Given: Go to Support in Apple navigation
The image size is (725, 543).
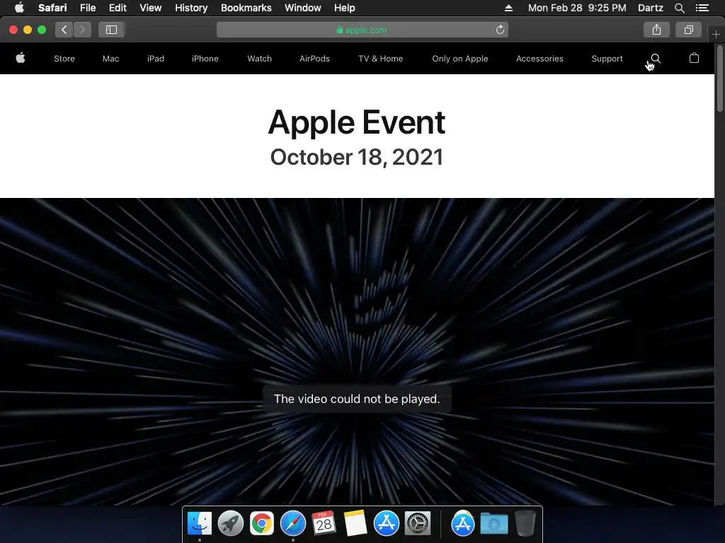Looking at the screenshot, I should 607,59.
